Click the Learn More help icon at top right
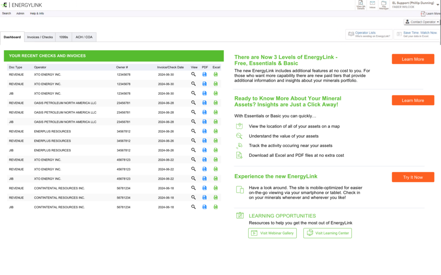 point(430,13)
